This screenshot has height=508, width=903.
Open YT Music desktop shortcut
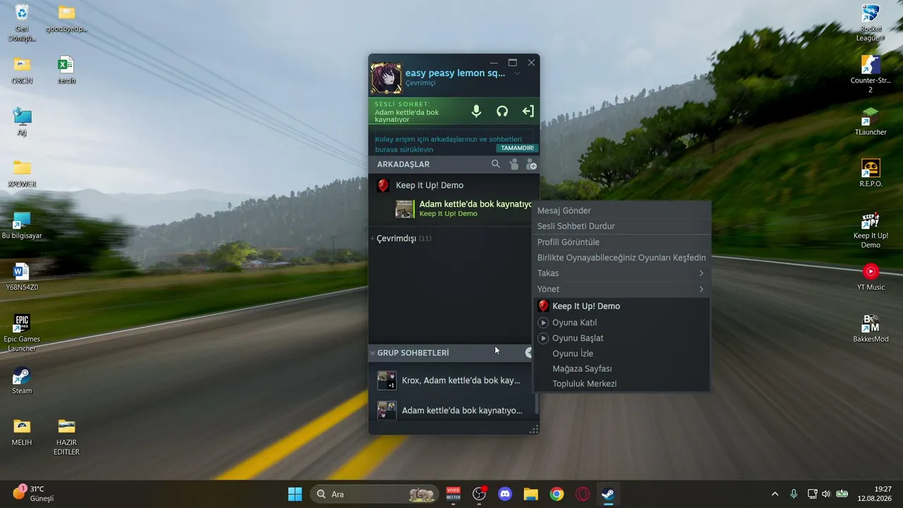871,277
